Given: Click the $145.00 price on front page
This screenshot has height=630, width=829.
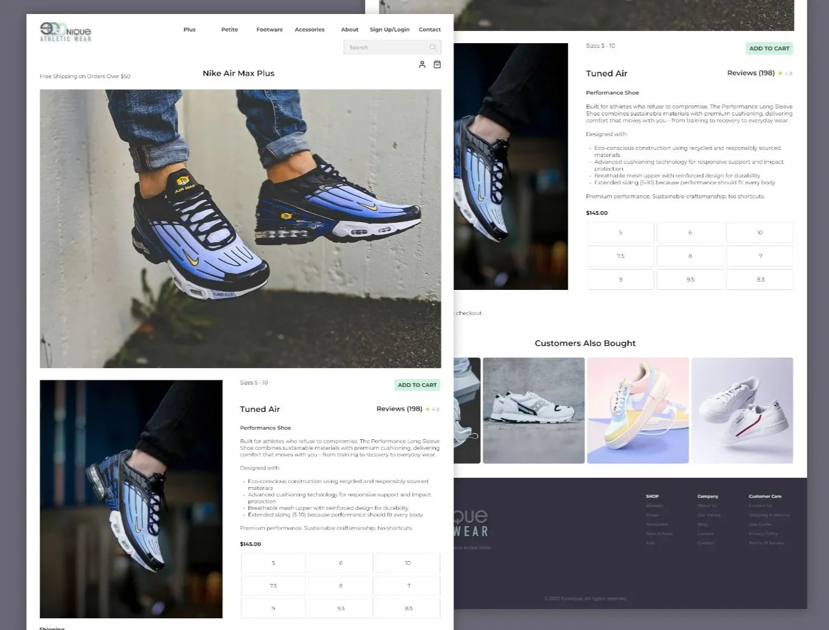Looking at the screenshot, I should (x=251, y=544).
